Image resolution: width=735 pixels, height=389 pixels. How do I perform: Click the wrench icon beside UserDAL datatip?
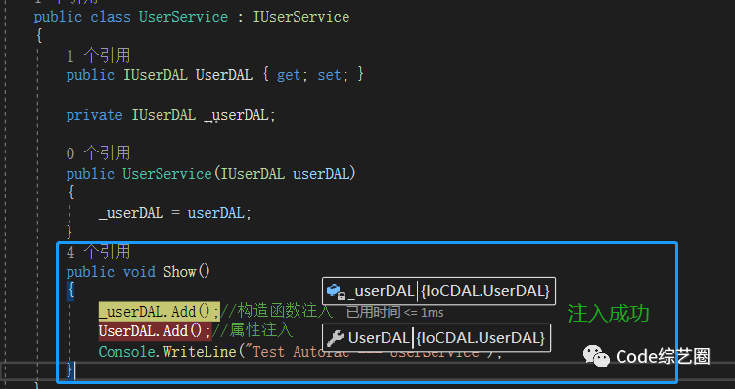pos(335,338)
